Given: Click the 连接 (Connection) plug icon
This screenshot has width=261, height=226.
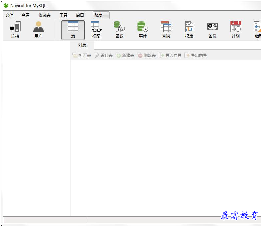Looking at the screenshot, I should (15, 27).
